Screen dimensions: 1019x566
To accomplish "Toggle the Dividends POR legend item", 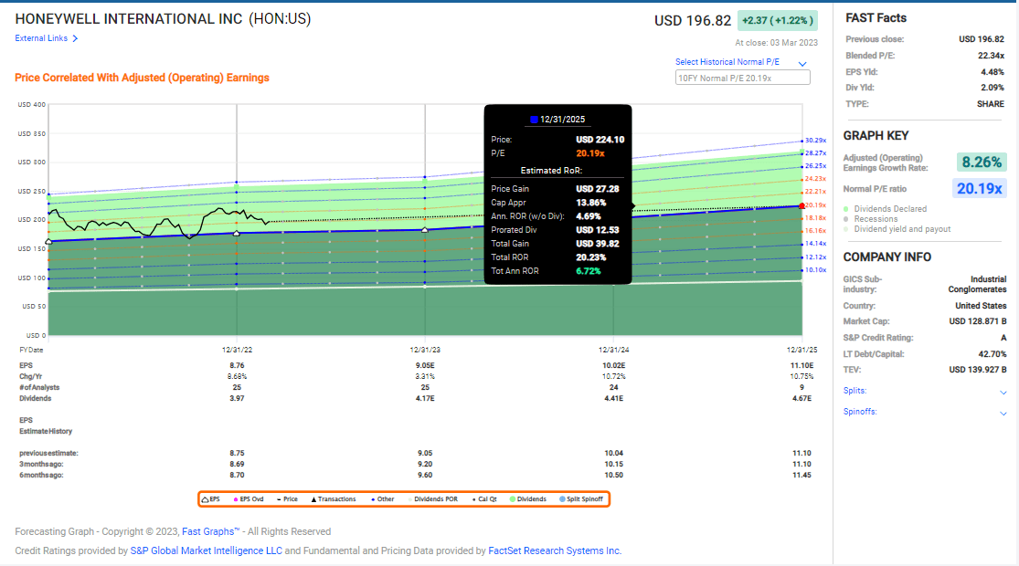I will (x=433, y=499).
